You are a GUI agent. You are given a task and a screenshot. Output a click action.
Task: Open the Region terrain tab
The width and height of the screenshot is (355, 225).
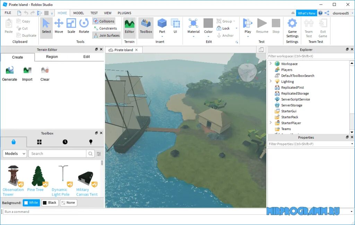tap(52, 57)
